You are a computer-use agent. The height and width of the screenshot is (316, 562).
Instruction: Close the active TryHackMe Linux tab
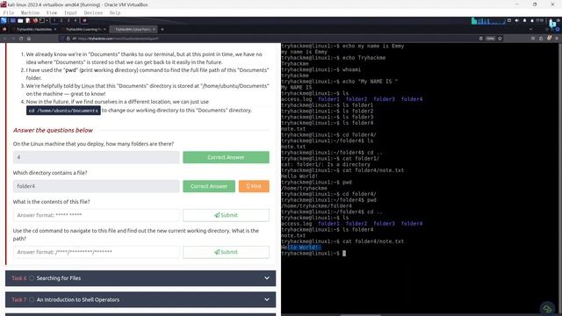tap(154, 29)
